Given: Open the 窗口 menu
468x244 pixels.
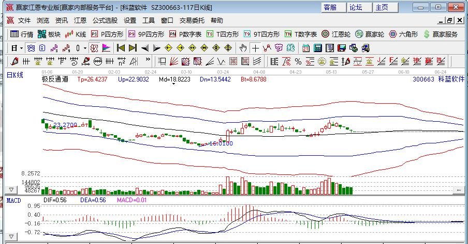Looking at the screenshot, I should pos(167,21).
